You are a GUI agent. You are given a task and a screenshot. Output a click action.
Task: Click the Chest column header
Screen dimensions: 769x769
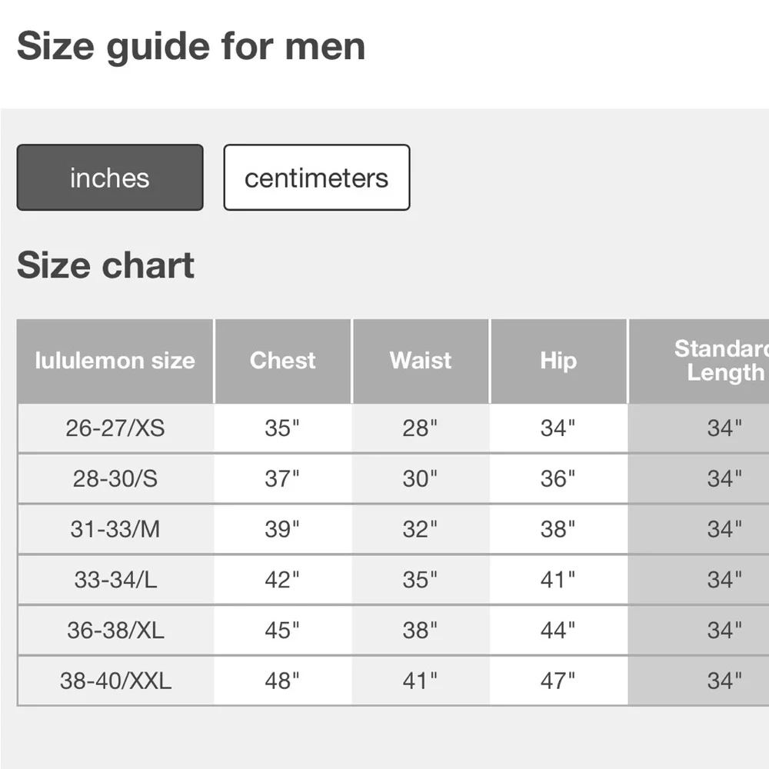pyautogui.click(x=283, y=361)
